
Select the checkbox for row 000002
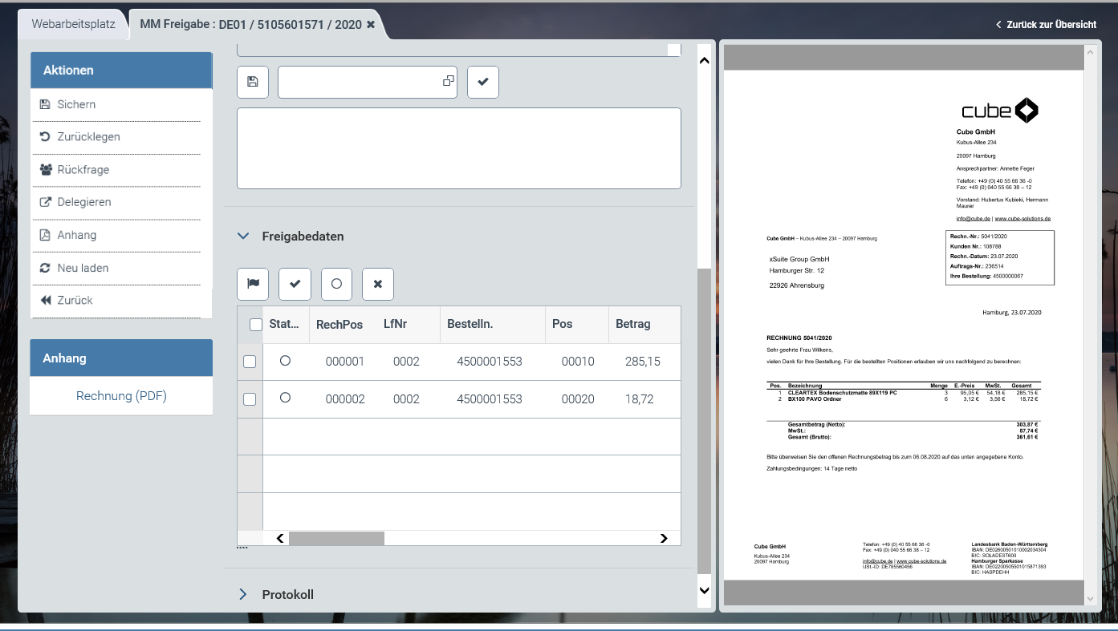pyautogui.click(x=250, y=399)
